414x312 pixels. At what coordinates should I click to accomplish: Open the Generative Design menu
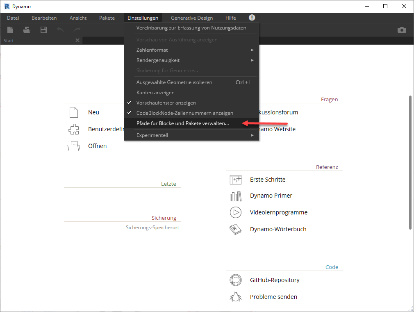click(192, 18)
